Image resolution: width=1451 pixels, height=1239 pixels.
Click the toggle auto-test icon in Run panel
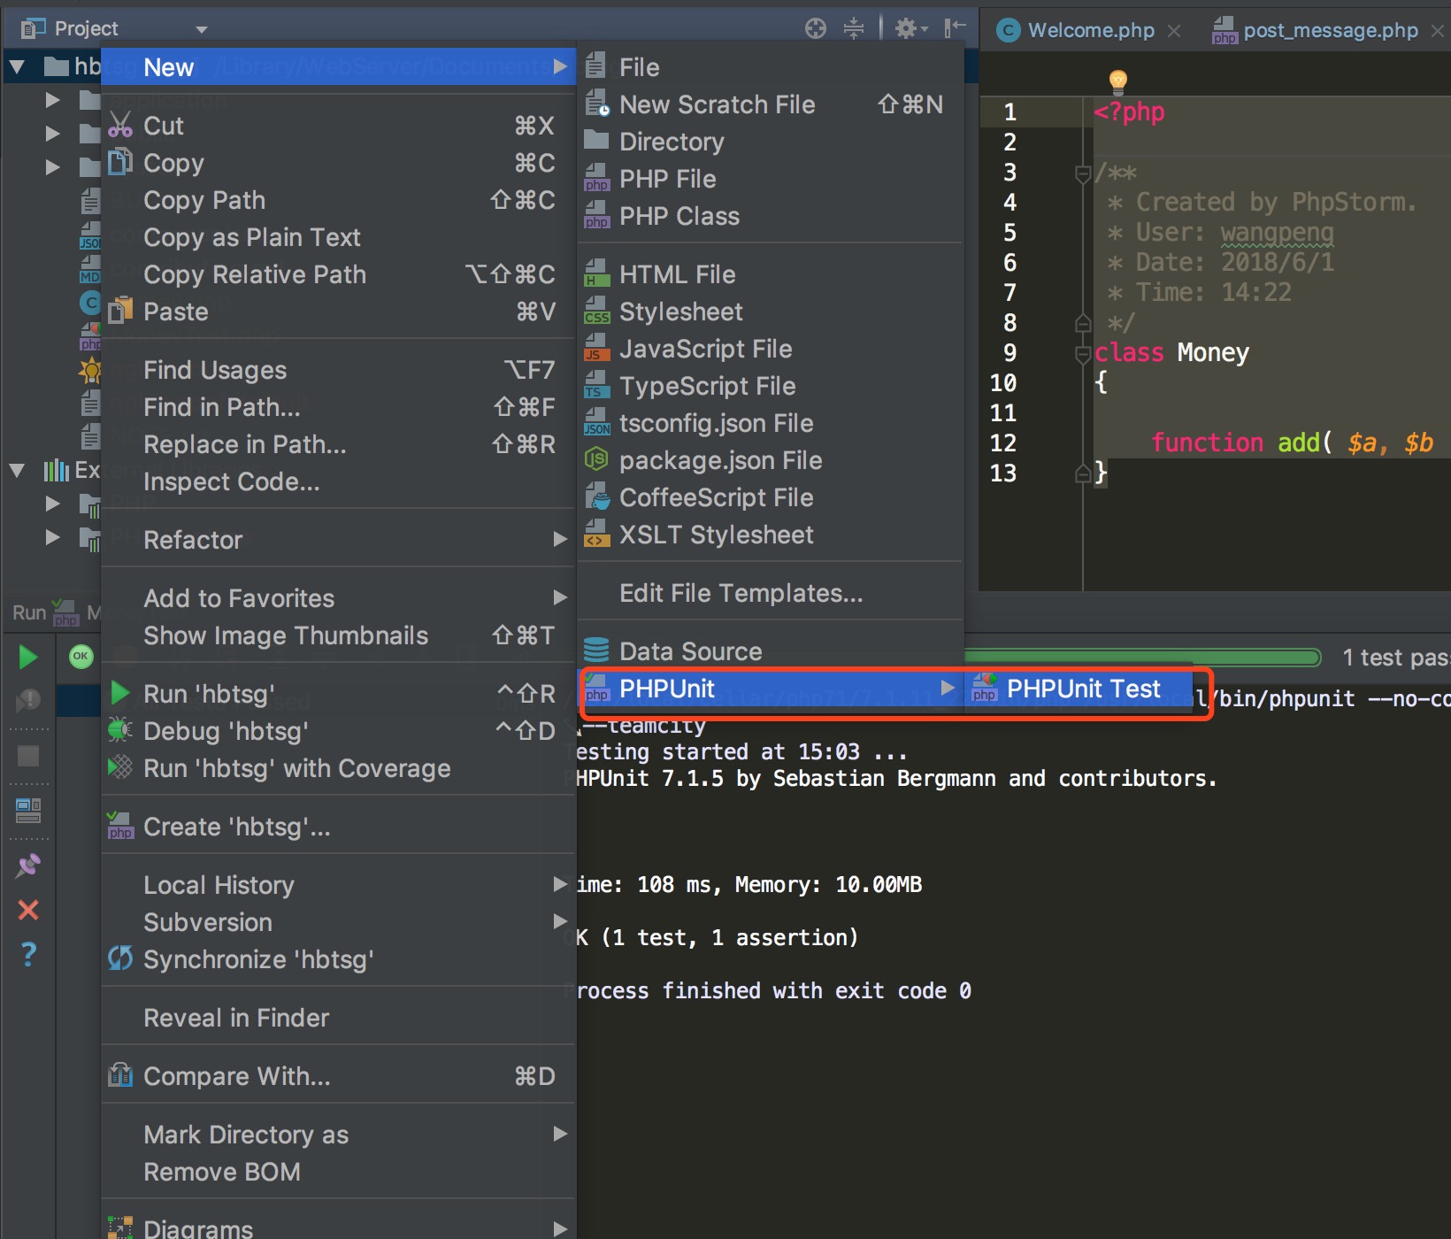pyautogui.click(x=28, y=702)
